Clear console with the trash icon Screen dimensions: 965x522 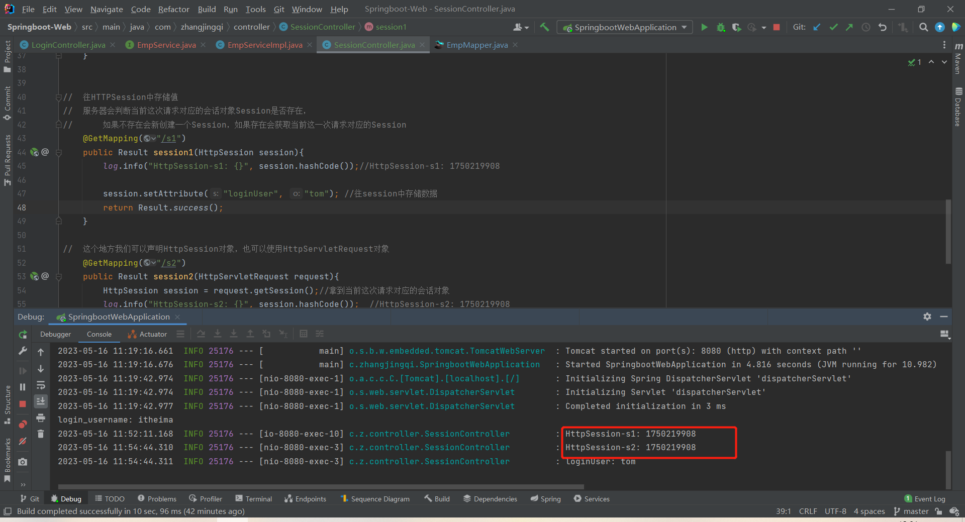[x=41, y=434]
